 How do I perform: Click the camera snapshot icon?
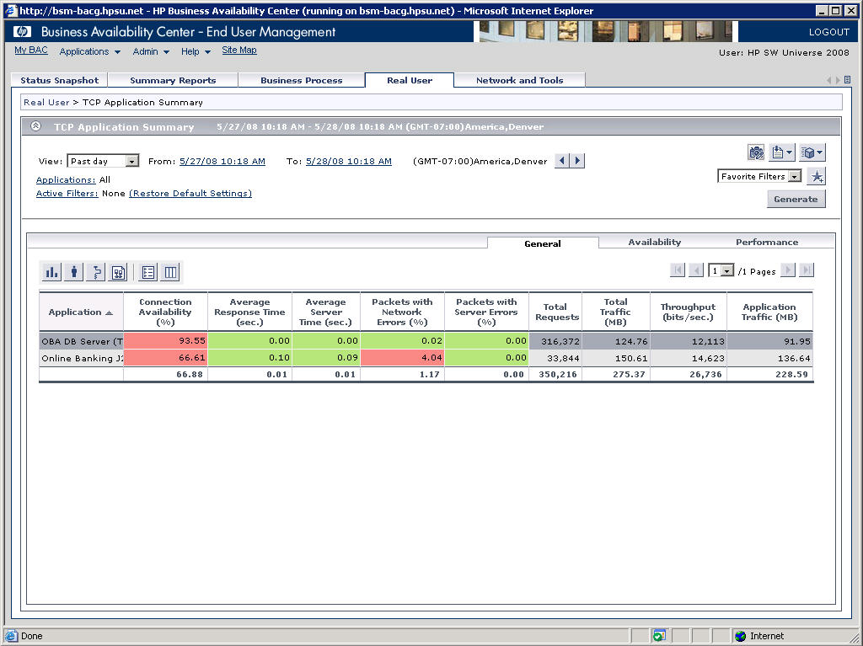[x=756, y=152]
